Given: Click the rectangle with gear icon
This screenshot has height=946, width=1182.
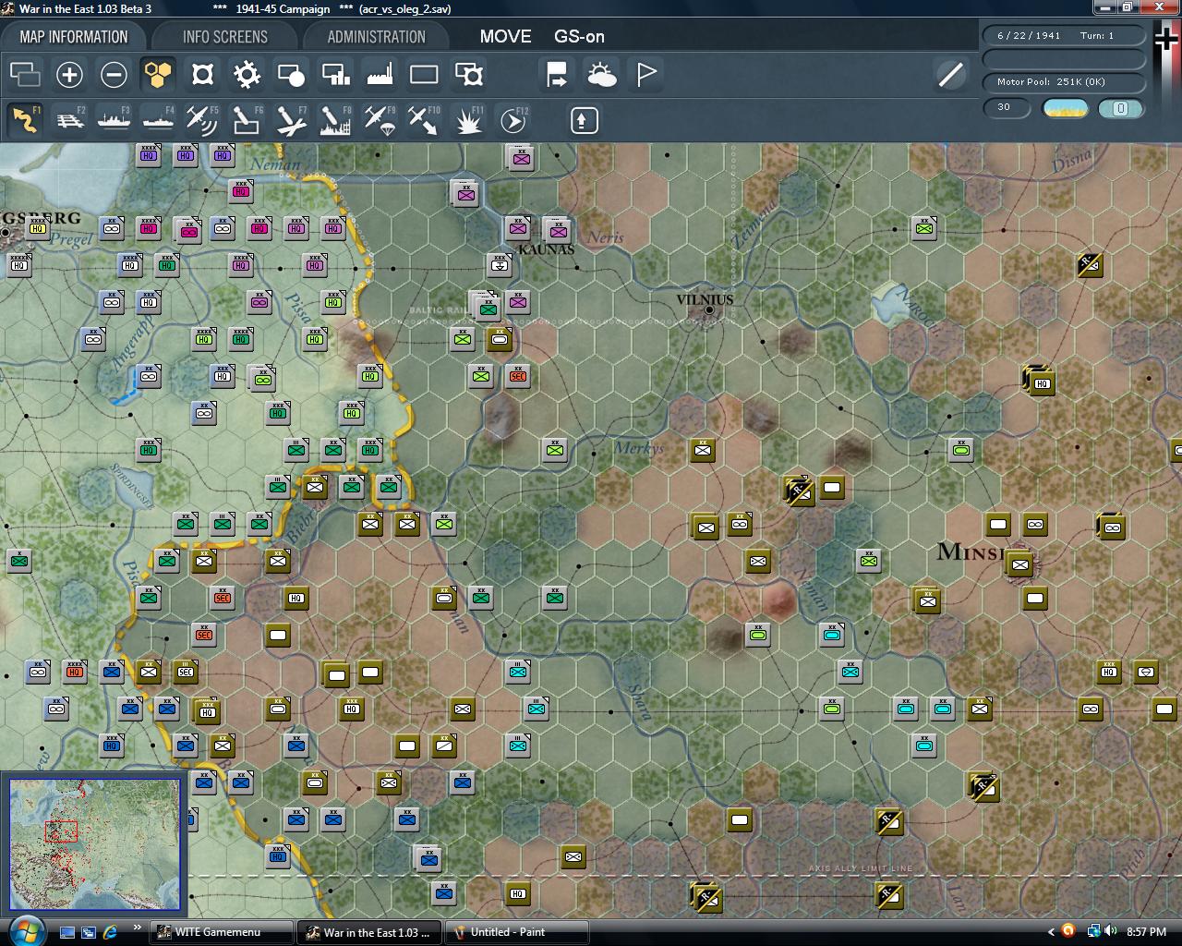Looking at the screenshot, I should 468,74.
